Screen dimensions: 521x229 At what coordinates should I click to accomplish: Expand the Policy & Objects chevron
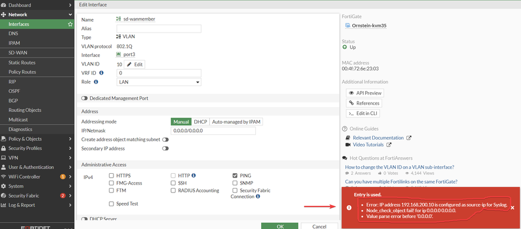coord(70,139)
